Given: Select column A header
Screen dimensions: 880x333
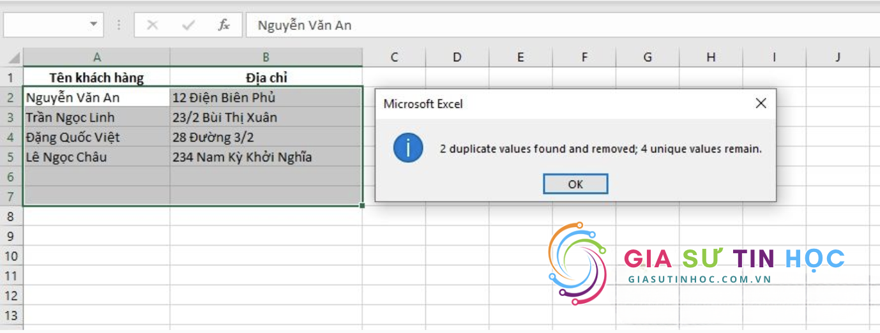Looking at the screenshot, I should tap(97, 57).
